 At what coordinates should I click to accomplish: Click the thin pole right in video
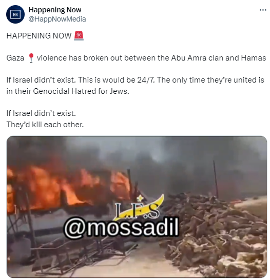pyautogui.click(x=216, y=178)
